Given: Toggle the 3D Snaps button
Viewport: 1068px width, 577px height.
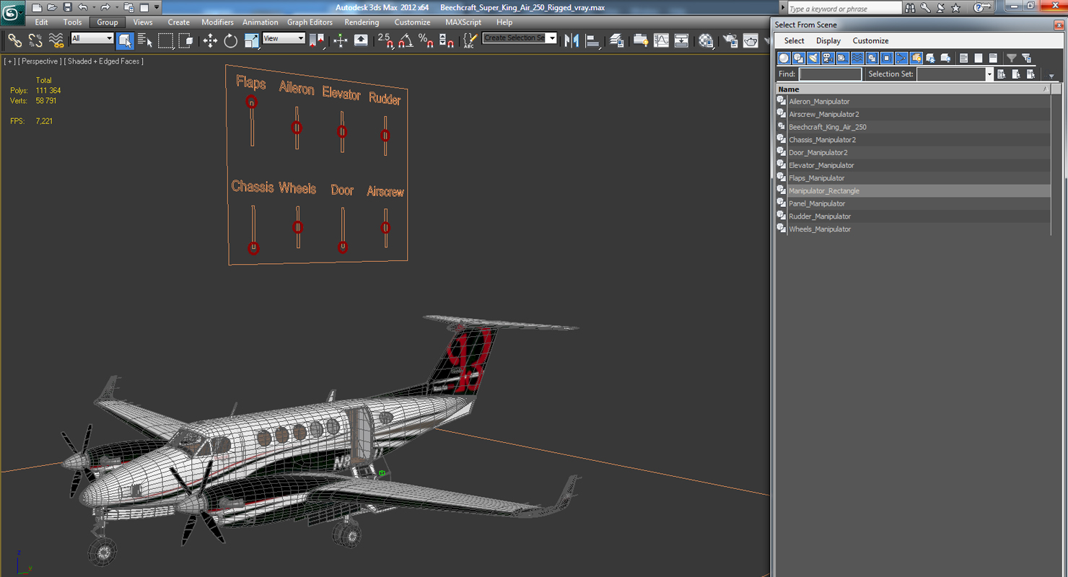Looking at the screenshot, I should [385, 40].
